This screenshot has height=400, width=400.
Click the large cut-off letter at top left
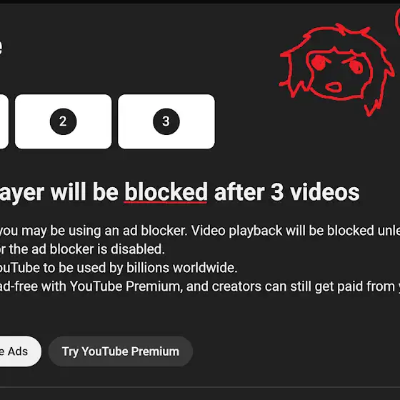point(1,47)
